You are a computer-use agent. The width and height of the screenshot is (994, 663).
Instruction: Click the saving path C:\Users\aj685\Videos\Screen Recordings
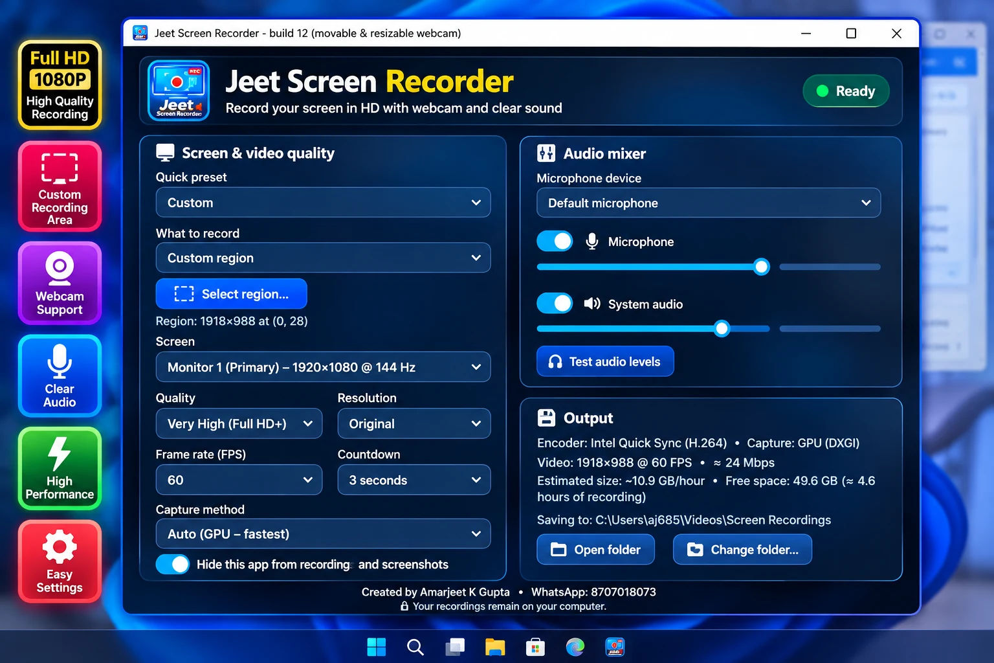[x=713, y=520]
